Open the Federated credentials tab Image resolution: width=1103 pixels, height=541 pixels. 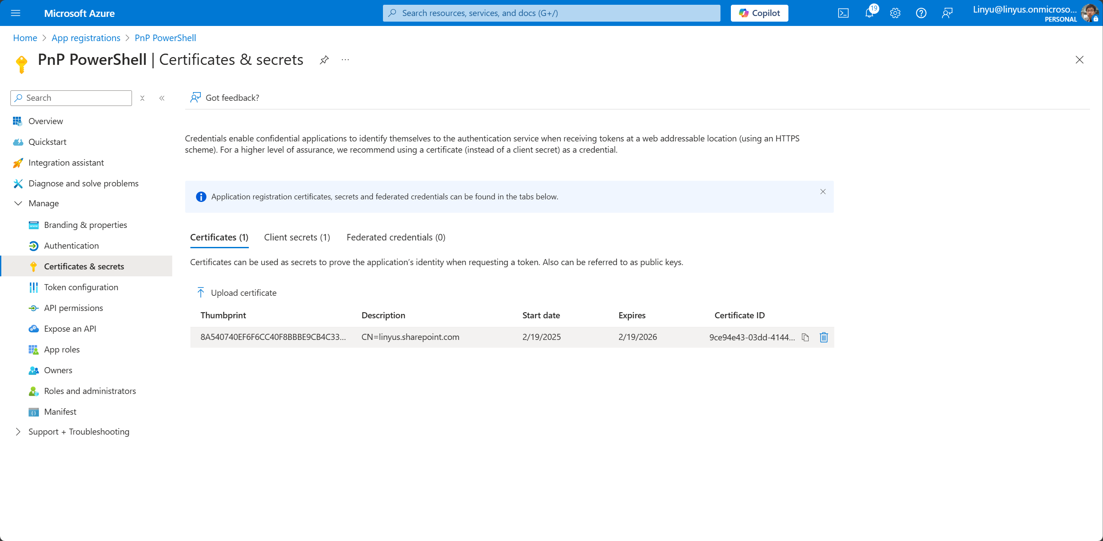[x=395, y=237]
